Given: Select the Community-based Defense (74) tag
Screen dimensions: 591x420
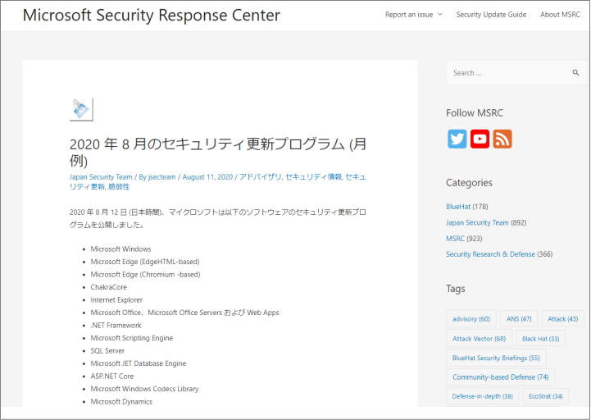Looking at the screenshot, I should pos(500,377).
